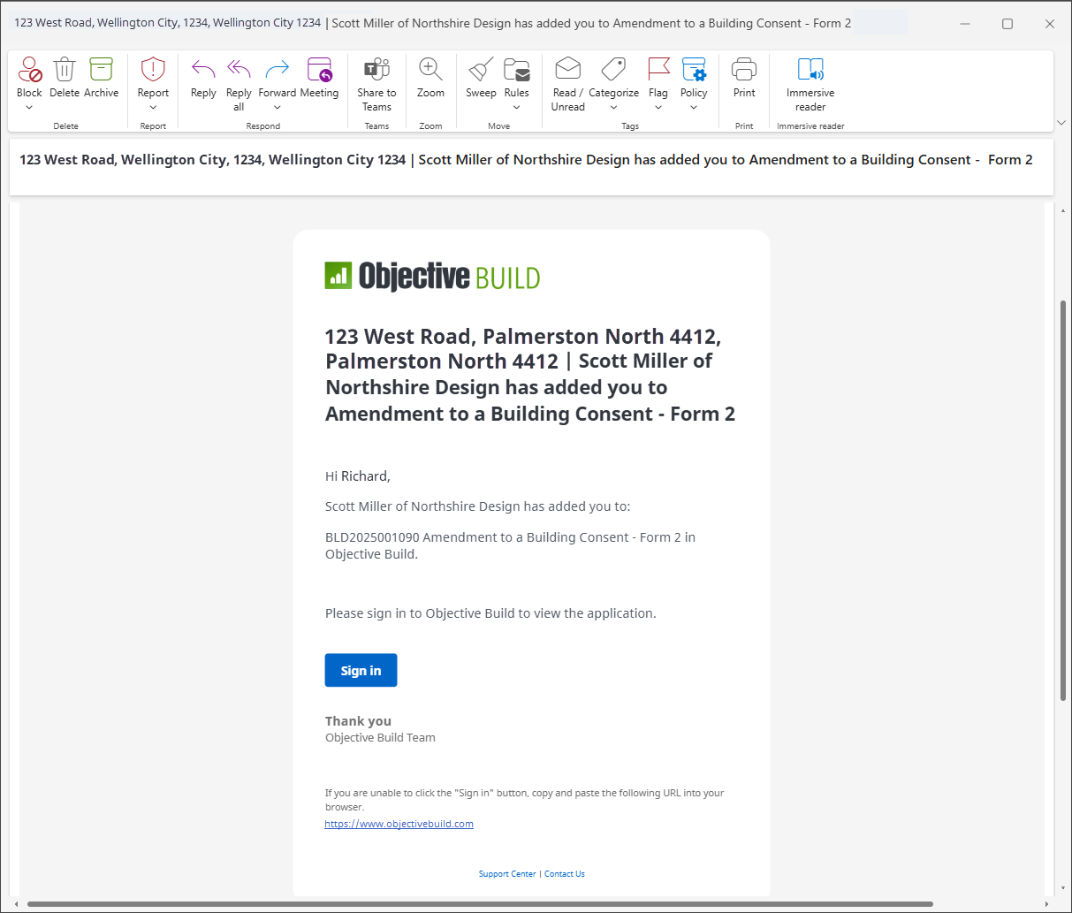Click the horizontal scrollbar thumb

(480, 904)
